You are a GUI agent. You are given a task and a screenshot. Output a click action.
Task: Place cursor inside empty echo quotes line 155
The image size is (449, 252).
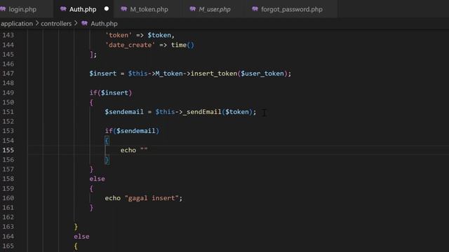[144, 150]
